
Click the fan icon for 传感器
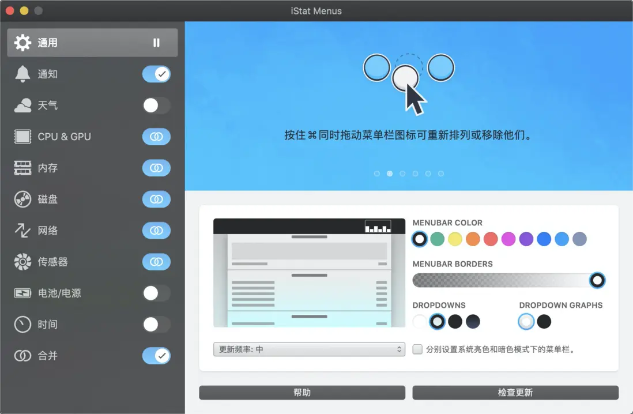(22, 262)
